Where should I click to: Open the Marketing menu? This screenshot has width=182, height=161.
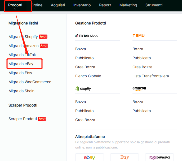click(128, 5)
